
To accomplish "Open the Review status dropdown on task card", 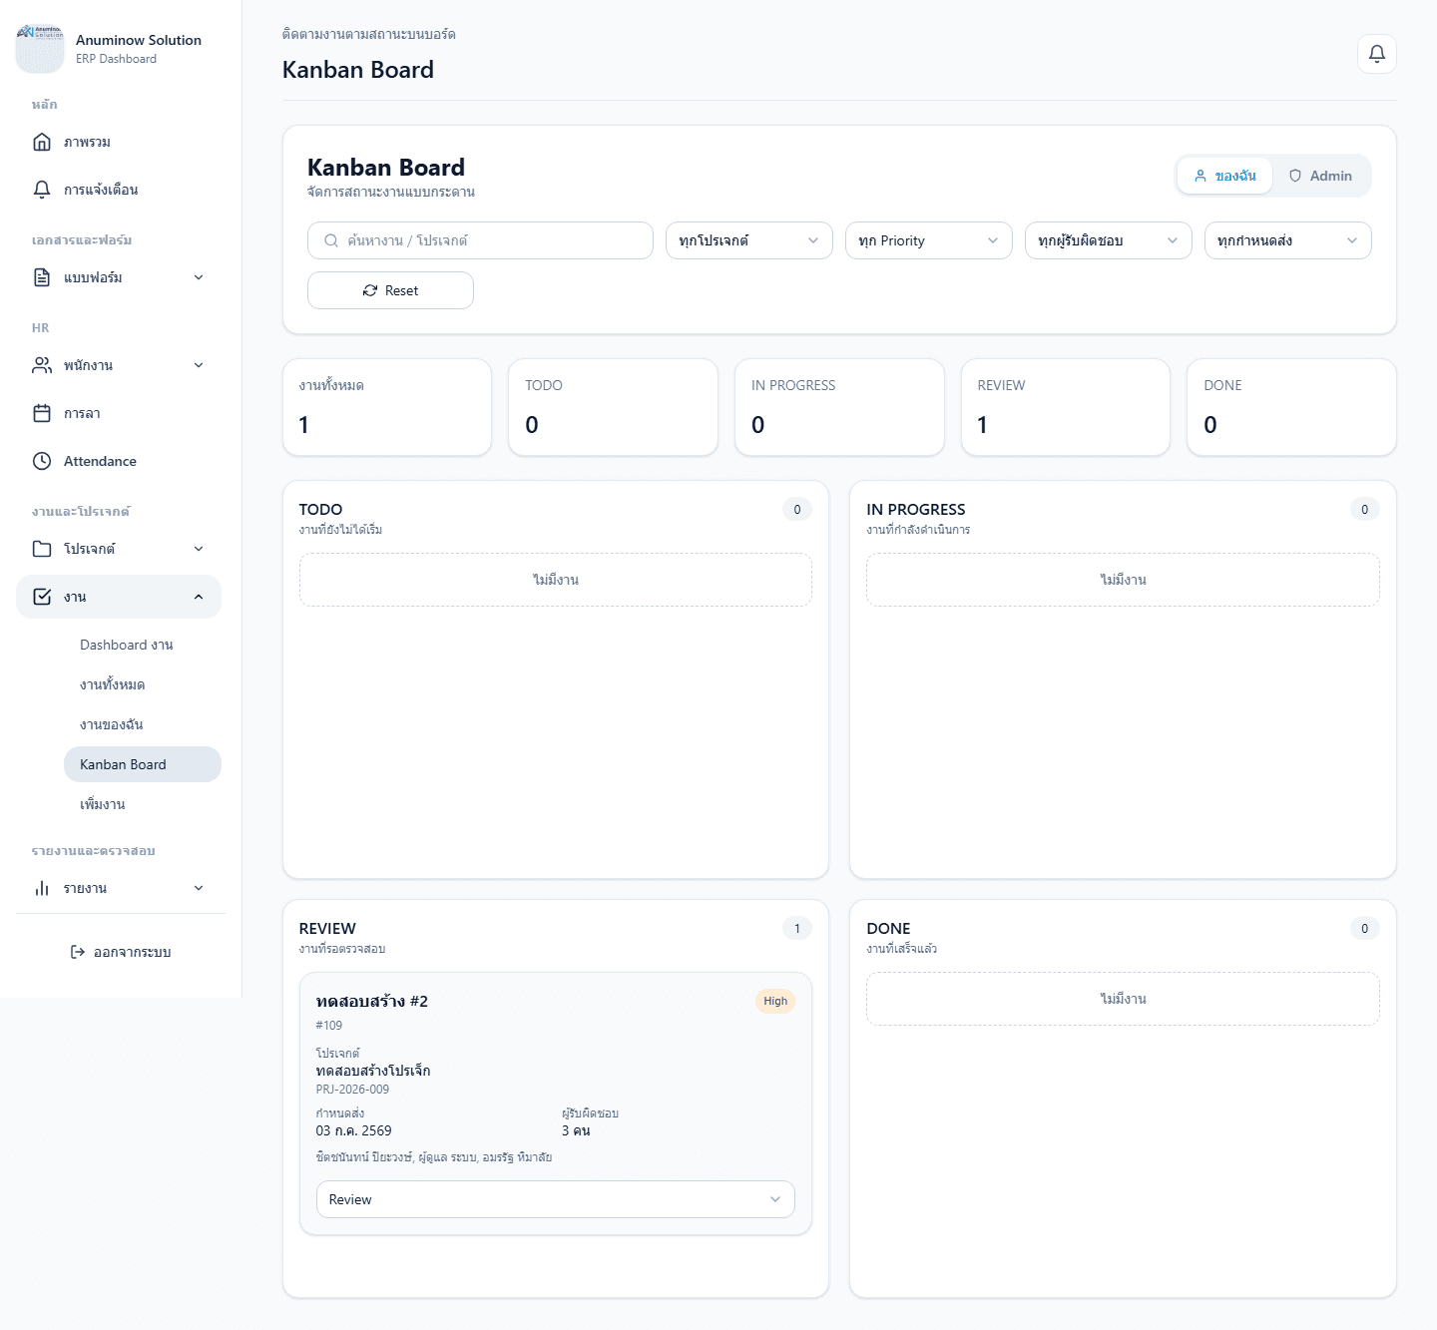I will click(556, 1199).
